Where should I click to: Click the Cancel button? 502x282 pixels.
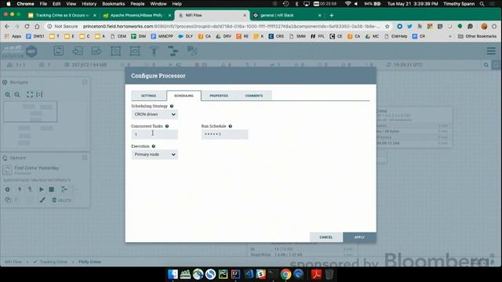[x=326, y=237]
